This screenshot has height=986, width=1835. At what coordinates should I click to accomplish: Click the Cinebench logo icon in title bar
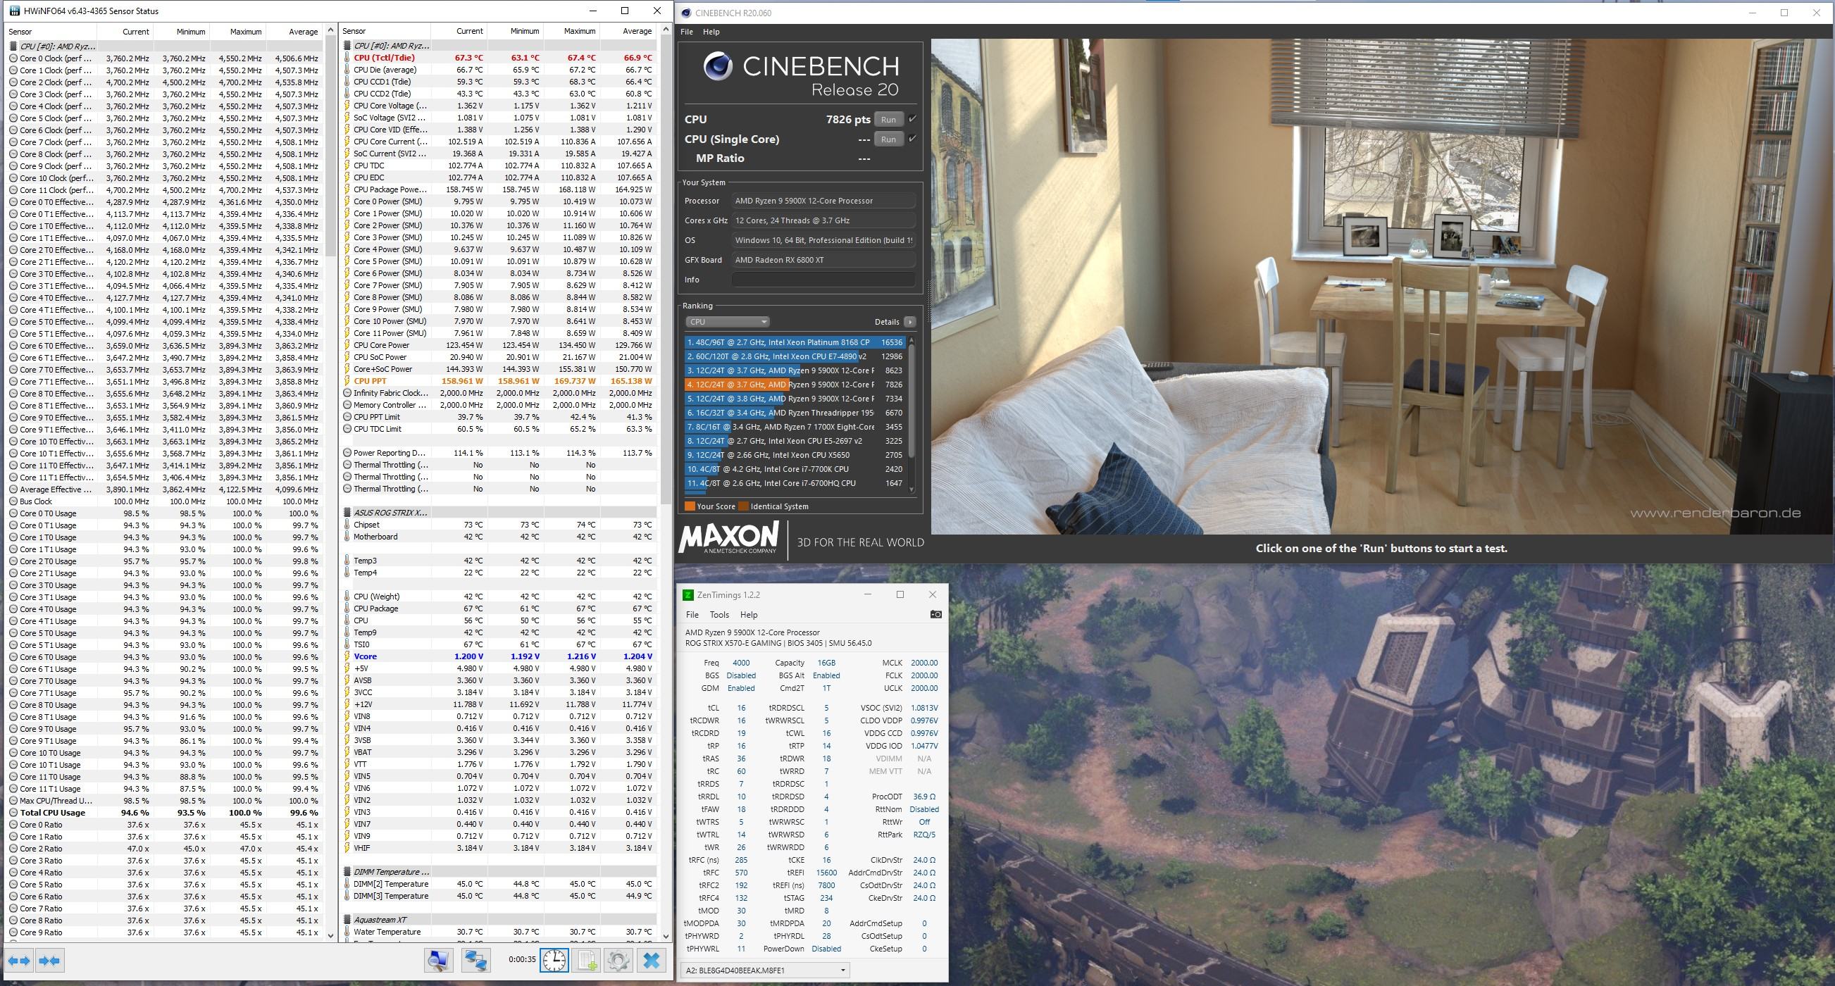685,13
